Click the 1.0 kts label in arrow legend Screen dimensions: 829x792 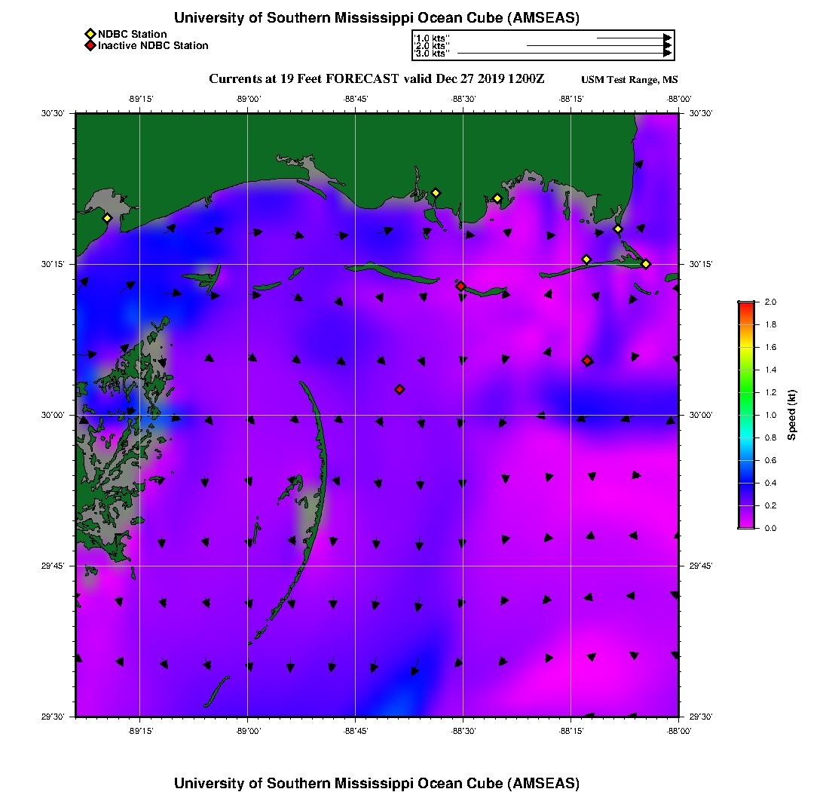[x=433, y=38]
